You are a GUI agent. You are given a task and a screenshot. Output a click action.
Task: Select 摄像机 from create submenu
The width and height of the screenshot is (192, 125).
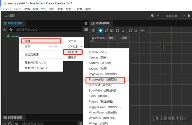point(73,57)
